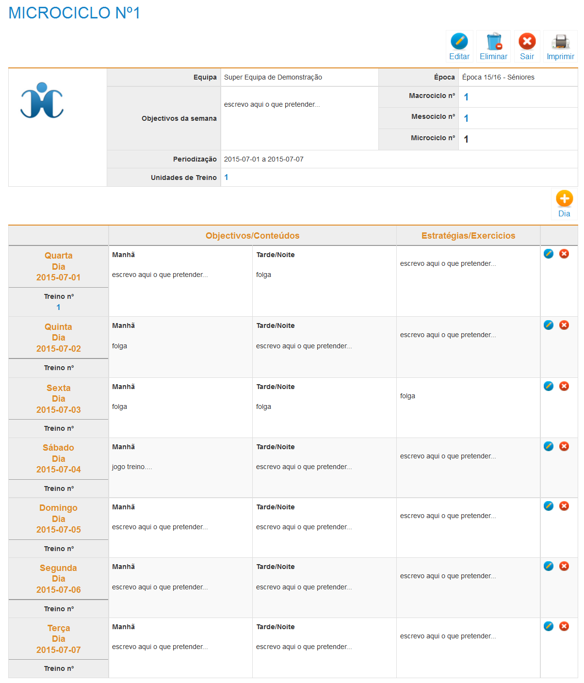Open the Unidades de Treino 1 link
The image size is (584, 683).
tap(226, 178)
